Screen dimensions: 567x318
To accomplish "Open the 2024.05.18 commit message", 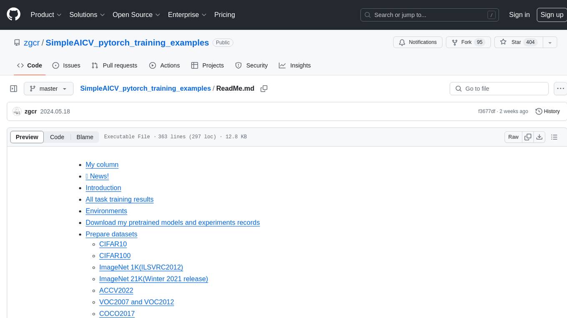I will pyautogui.click(x=55, y=112).
